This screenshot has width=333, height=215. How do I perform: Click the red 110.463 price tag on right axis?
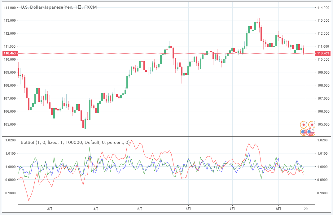pyautogui.click(x=323, y=53)
